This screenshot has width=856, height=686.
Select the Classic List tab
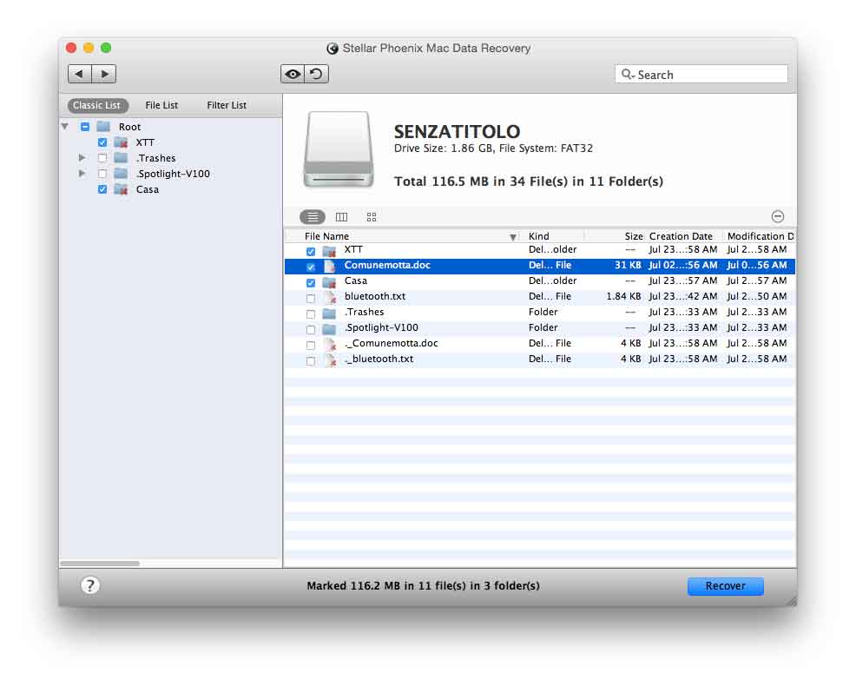97,105
